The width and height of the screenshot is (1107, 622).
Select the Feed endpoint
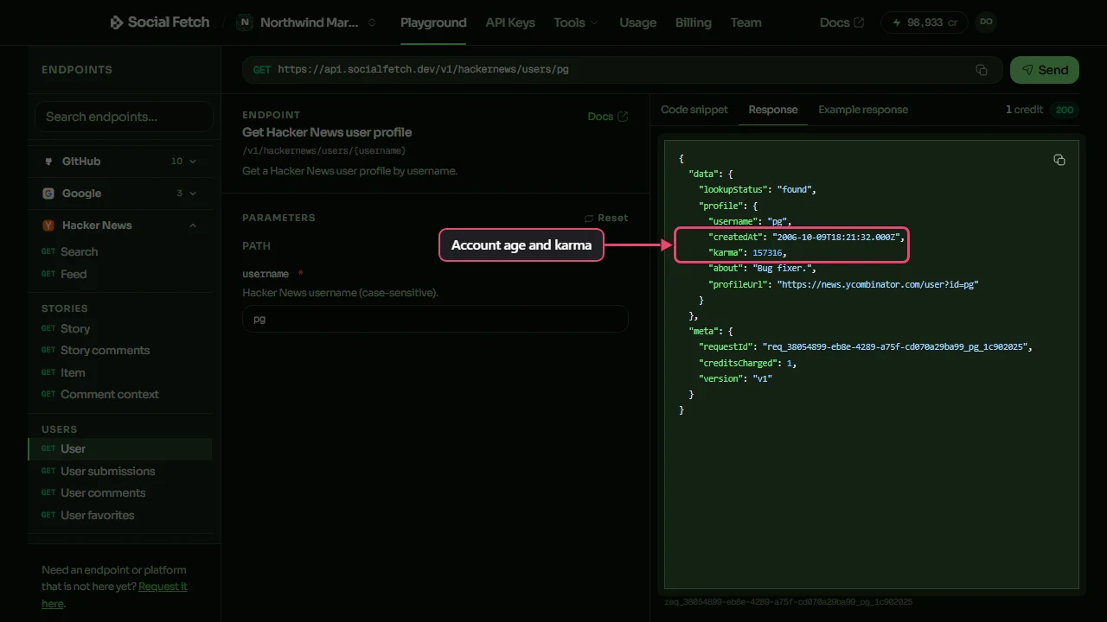tap(120, 275)
